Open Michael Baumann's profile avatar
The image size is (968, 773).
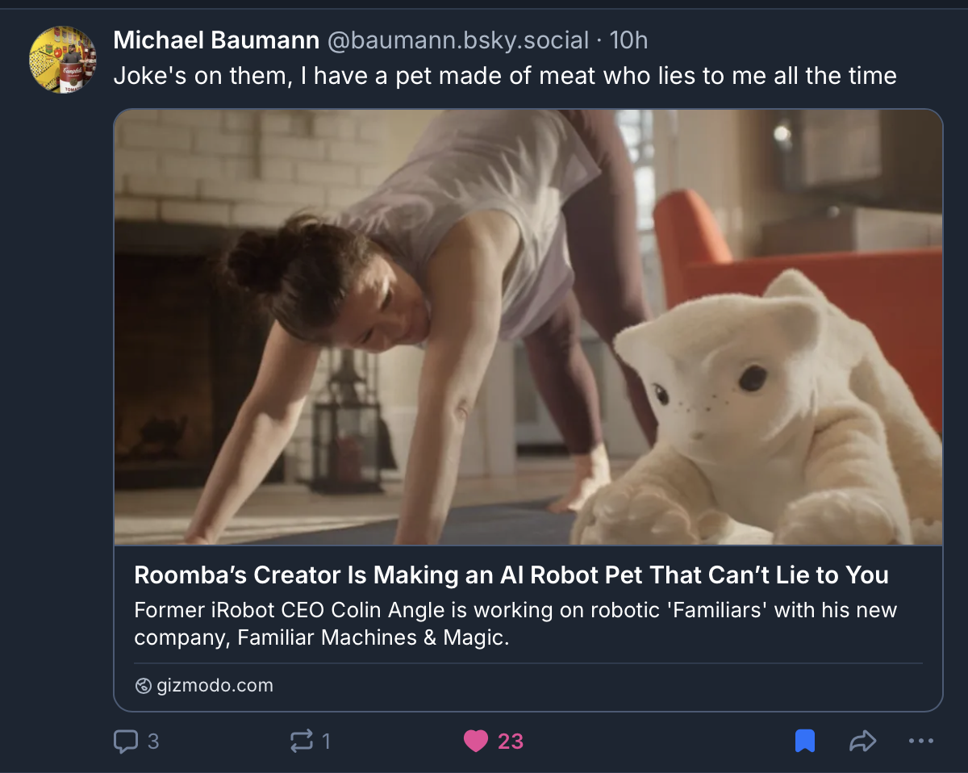point(63,60)
